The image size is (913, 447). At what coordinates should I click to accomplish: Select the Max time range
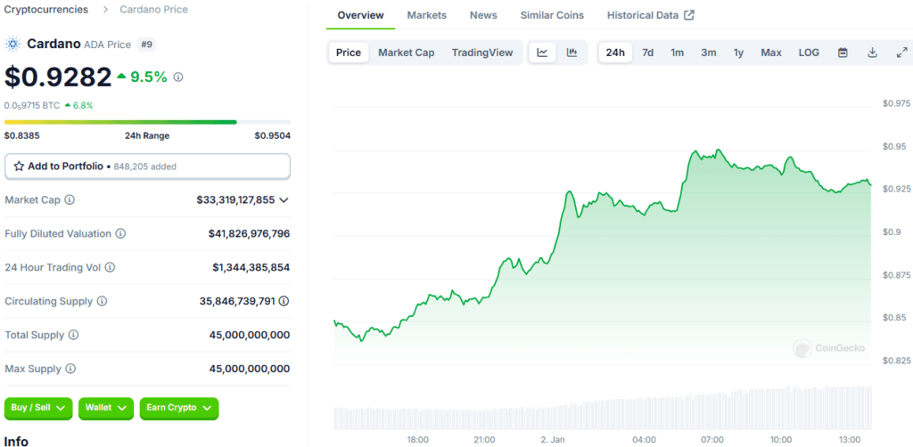coord(771,53)
